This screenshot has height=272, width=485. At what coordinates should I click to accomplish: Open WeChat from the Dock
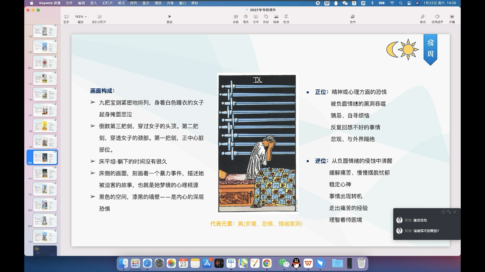point(284,263)
